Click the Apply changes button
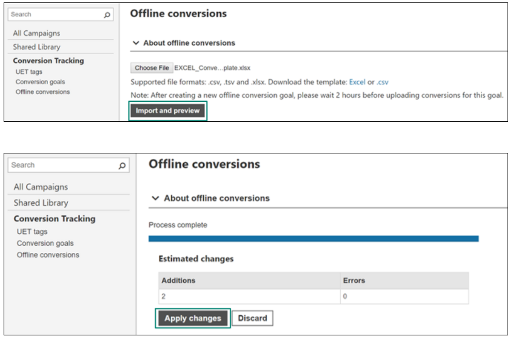This screenshot has width=513, height=339. 193,318
